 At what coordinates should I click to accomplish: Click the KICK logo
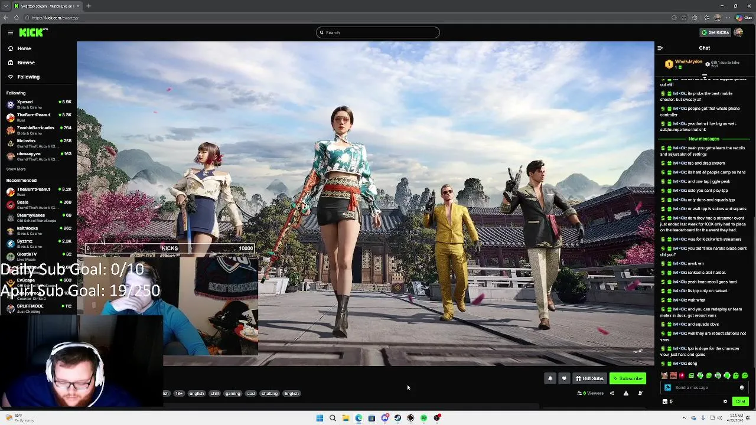click(32, 32)
